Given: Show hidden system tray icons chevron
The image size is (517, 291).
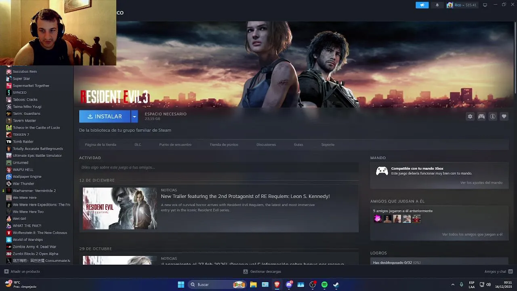Looking at the screenshot, I should pyautogui.click(x=453, y=285).
